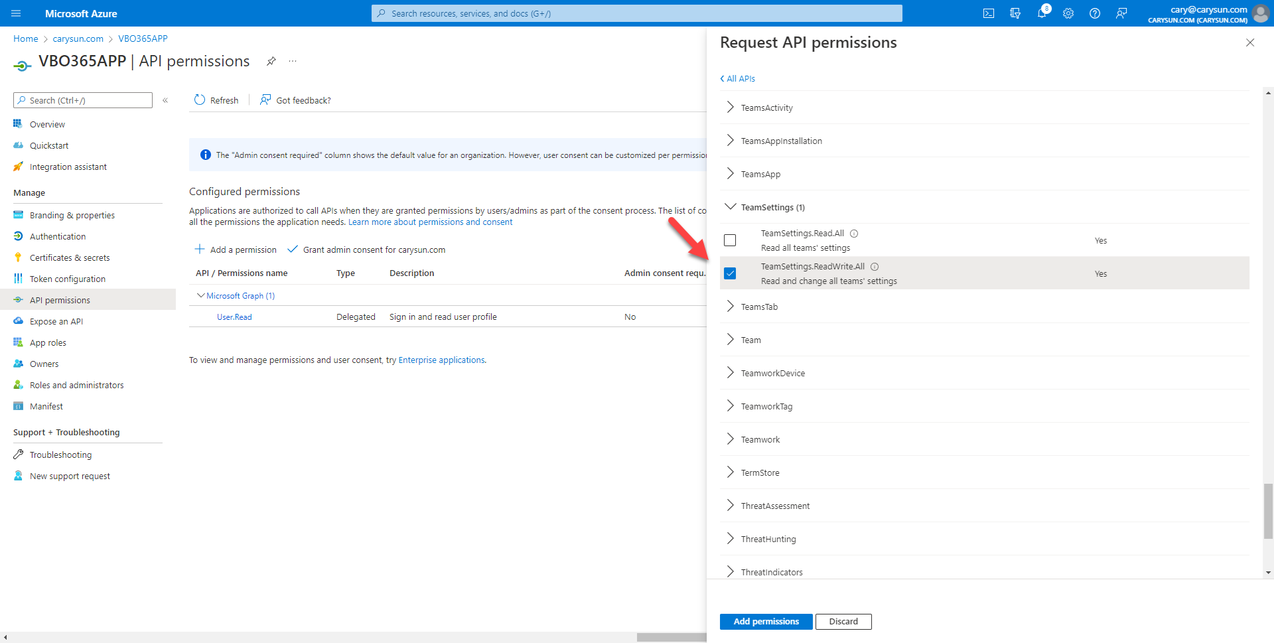Refresh the configured permissions list
Viewport: 1274px width, 643px height.
tap(216, 100)
